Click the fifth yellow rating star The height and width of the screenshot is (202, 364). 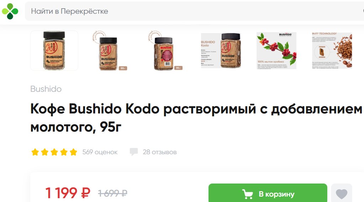(x=73, y=152)
